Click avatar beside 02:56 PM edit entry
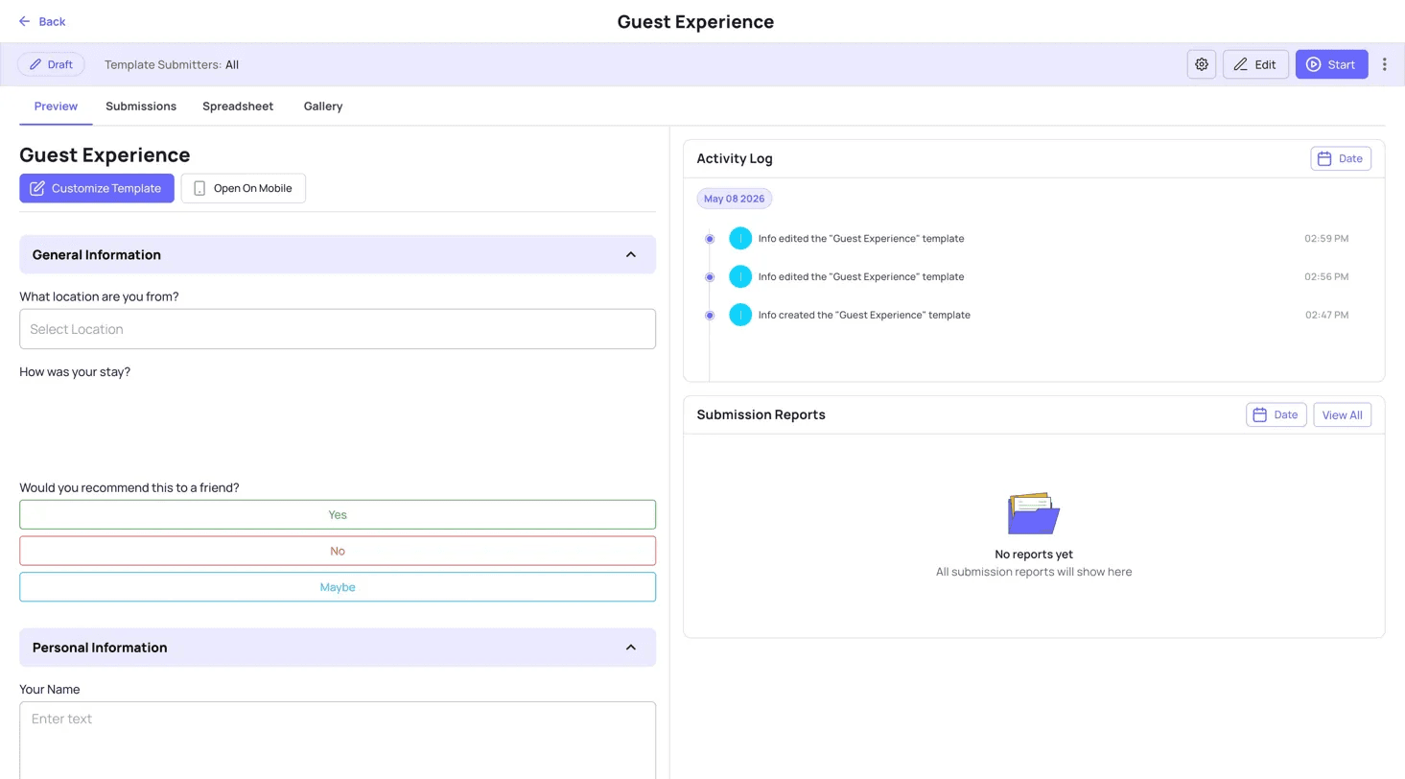1405x779 pixels. tap(740, 276)
